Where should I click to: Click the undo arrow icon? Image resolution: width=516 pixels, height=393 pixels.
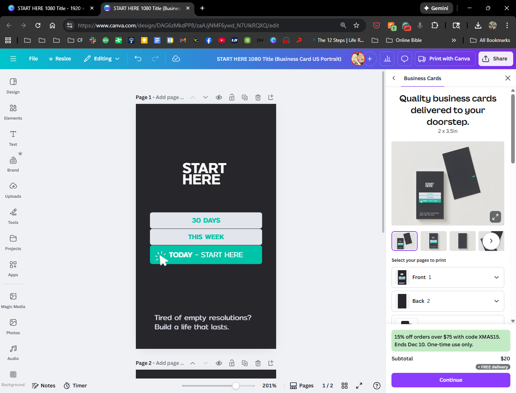(x=138, y=59)
